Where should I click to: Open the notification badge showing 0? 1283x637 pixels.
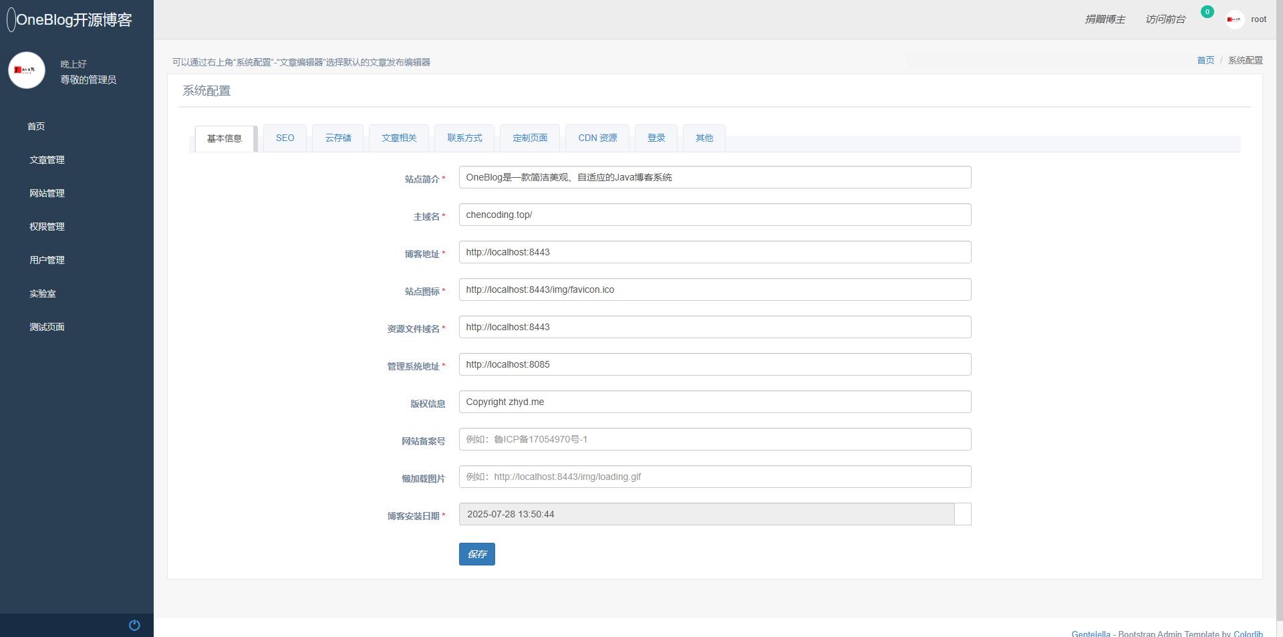pos(1207,11)
